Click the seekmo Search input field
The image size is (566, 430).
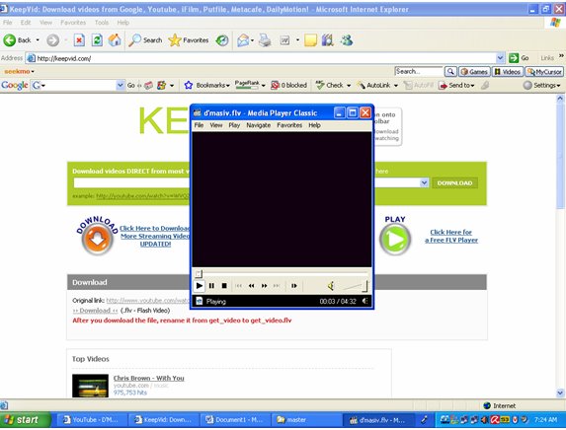click(419, 71)
